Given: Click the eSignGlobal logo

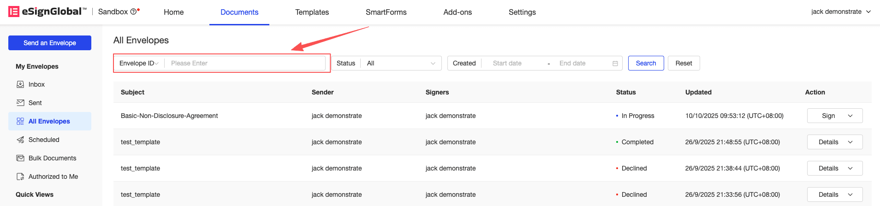Looking at the screenshot, I should [x=47, y=12].
